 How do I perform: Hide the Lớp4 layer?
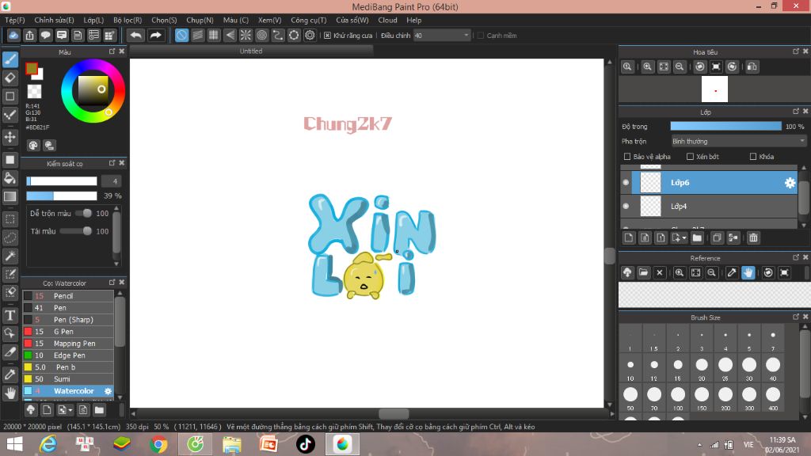[x=626, y=207]
